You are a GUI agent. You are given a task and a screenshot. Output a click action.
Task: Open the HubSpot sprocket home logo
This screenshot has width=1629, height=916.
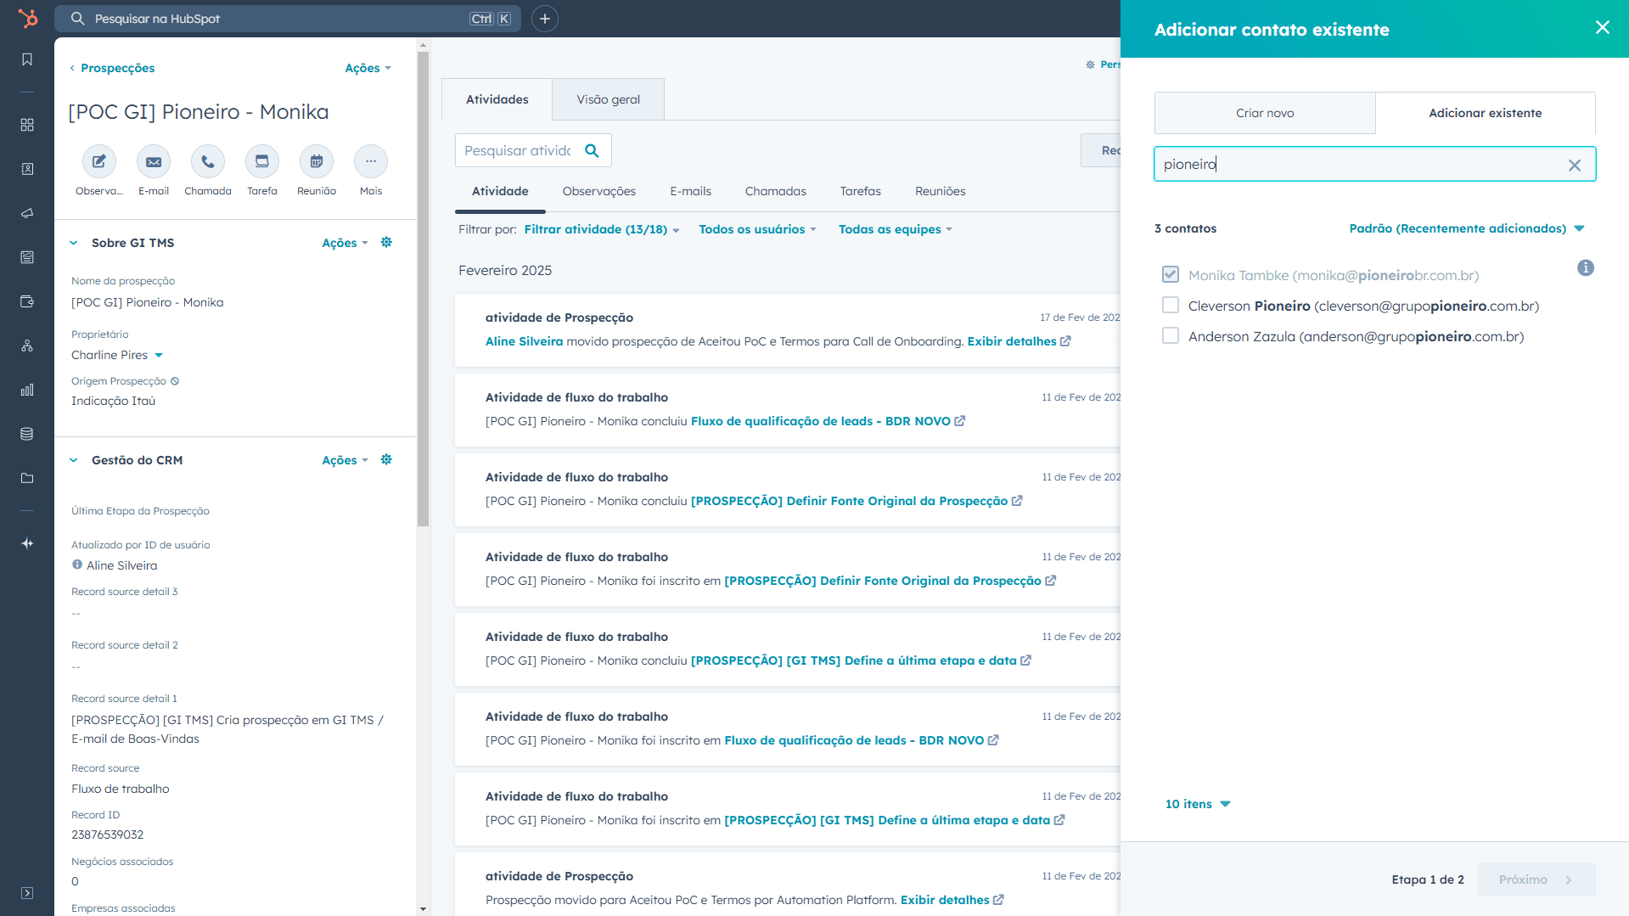(27, 19)
